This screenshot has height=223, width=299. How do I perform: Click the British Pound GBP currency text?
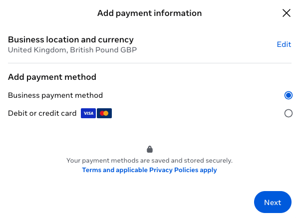click(103, 50)
